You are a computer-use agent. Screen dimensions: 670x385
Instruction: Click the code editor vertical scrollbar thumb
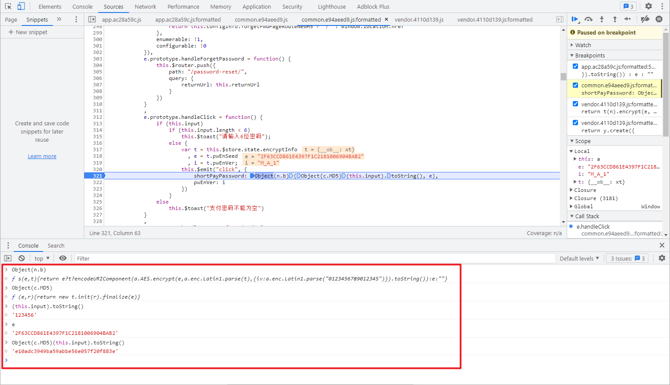point(563,76)
